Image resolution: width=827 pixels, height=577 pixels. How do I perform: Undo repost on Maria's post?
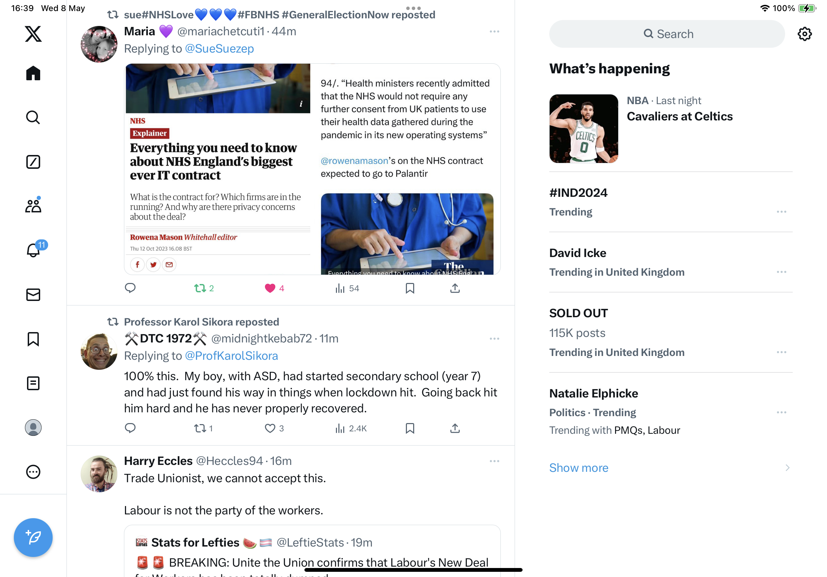coord(200,288)
